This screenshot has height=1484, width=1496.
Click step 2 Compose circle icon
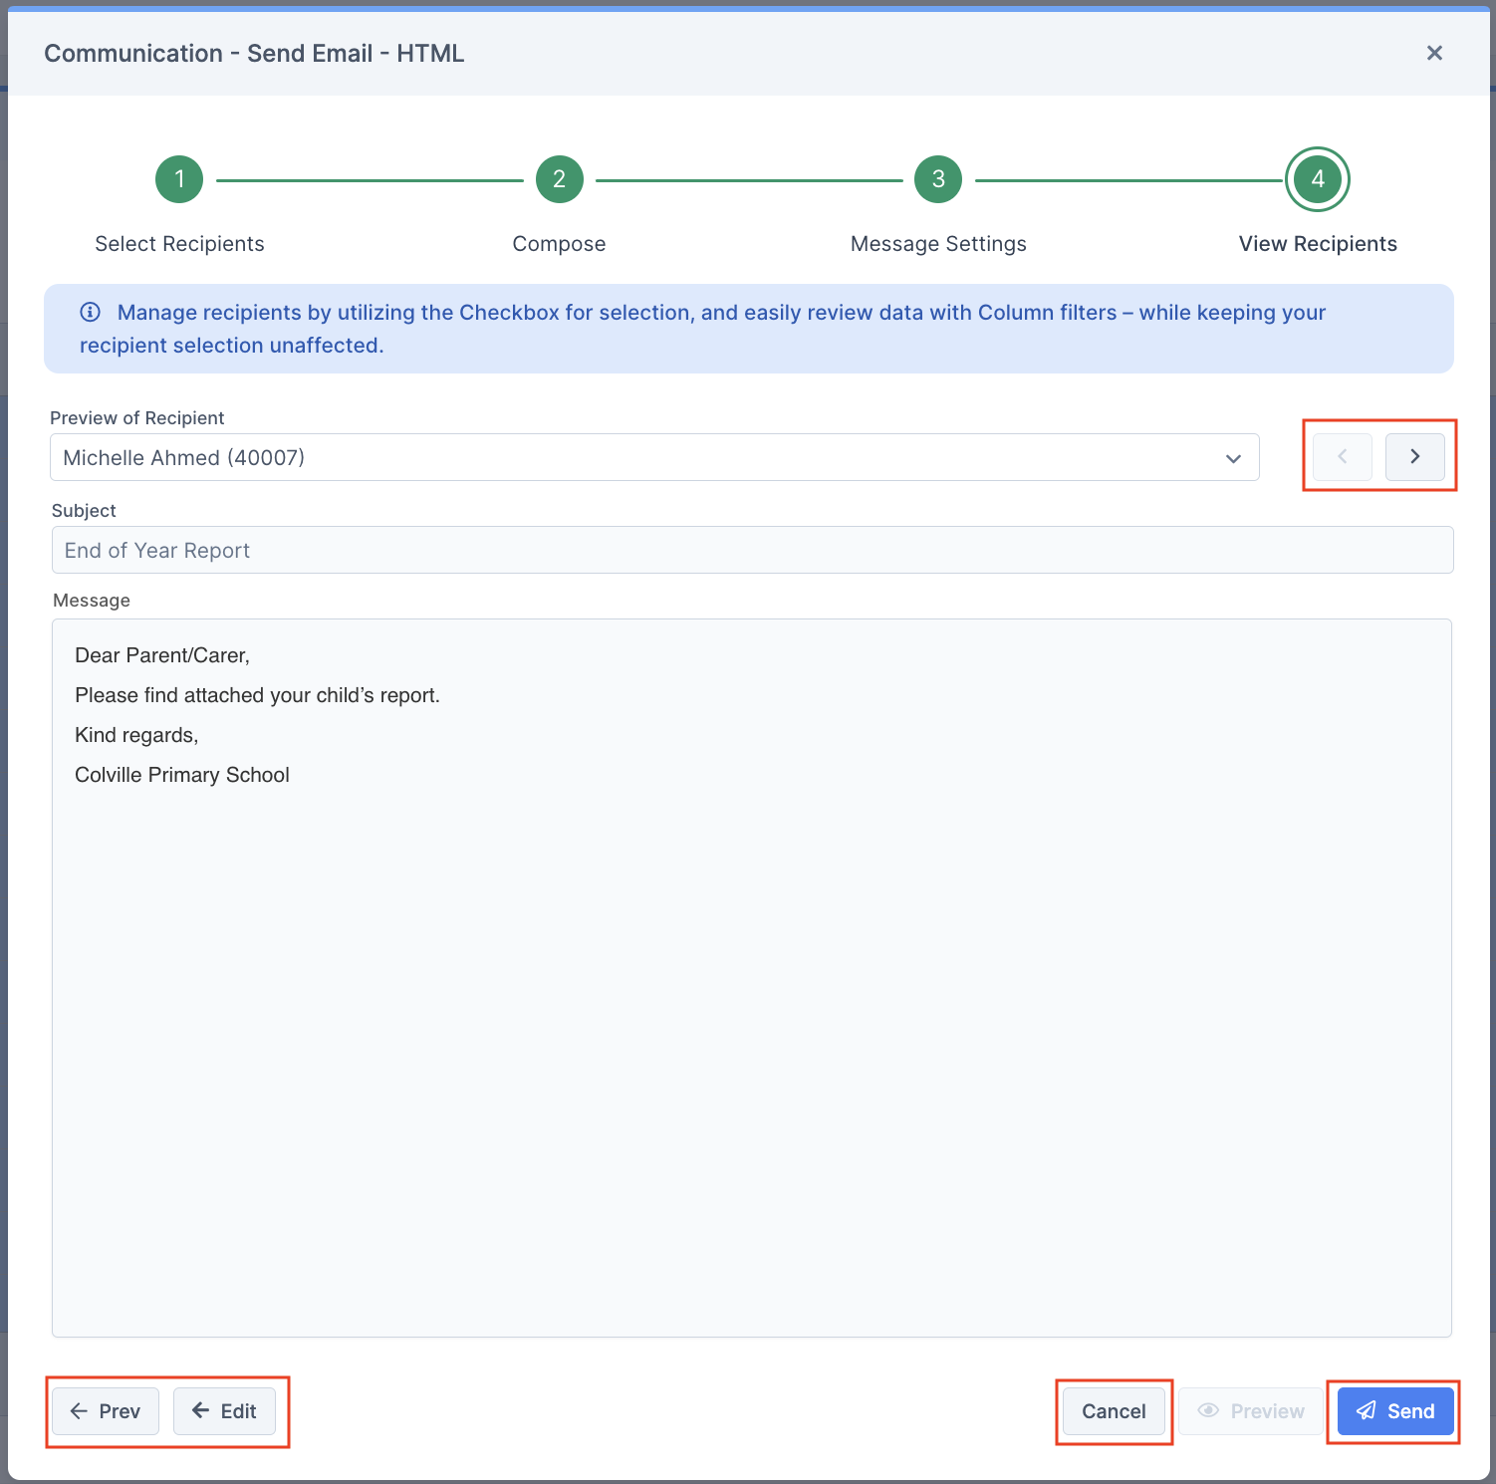point(559,179)
